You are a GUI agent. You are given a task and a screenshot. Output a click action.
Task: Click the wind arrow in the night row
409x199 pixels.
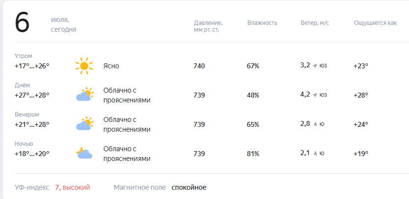click(x=315, y=154)
